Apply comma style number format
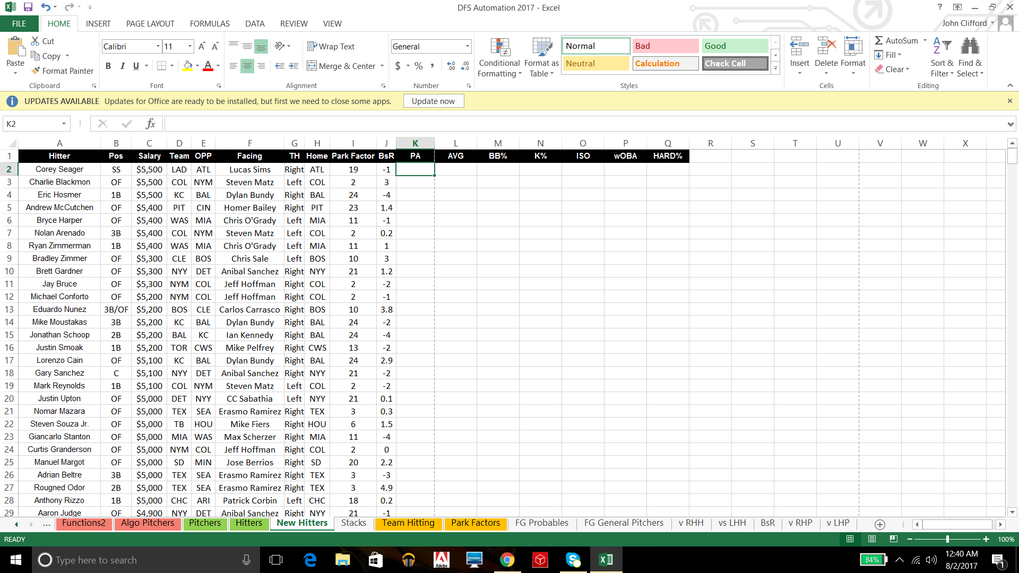1019x573 pixels. tap(432, 66)
